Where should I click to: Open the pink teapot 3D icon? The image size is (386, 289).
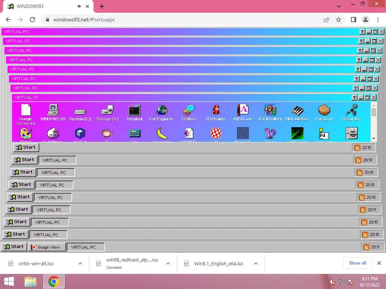point(107,134)
